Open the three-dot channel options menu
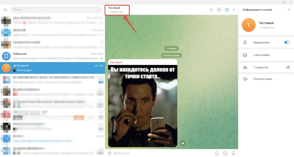The height and width of the screenshot is (157, 294). click(234, 10)
